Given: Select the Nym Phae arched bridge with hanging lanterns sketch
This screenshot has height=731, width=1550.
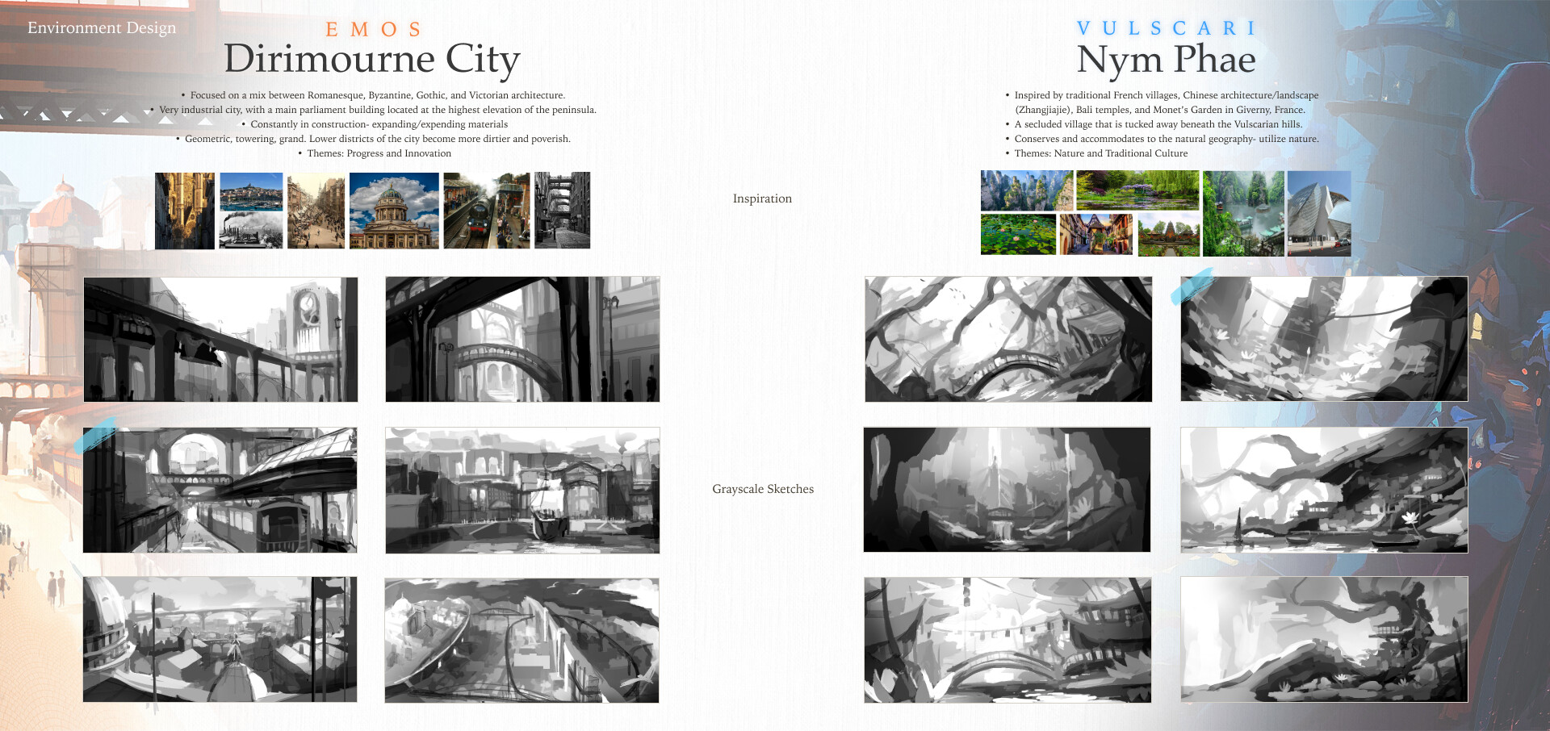Looking at the screenshot, I should (1007, 640).
